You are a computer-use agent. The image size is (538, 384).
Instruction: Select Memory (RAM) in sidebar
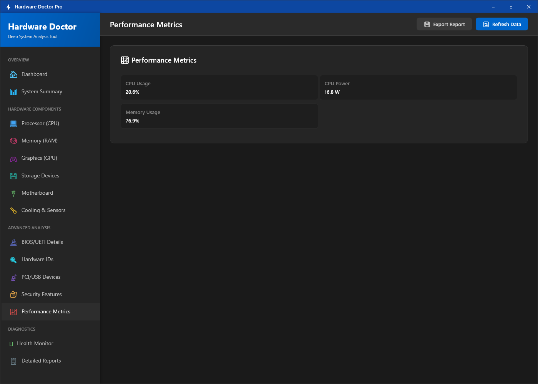pos(50,141)
